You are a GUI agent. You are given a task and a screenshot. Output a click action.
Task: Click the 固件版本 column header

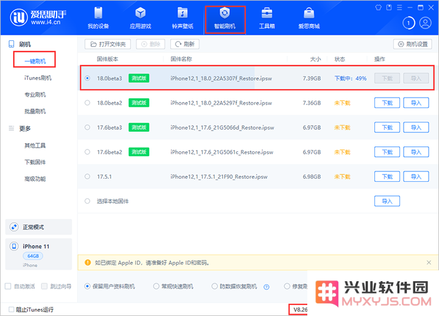pyautogui.click(x=107, y=59)
